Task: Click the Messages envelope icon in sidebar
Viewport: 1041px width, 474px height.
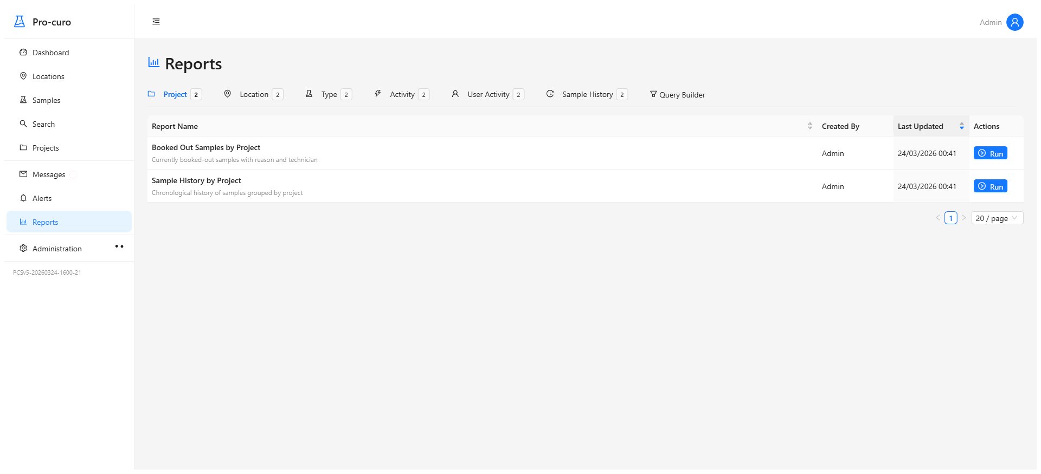Action: (x=23, y=174)
